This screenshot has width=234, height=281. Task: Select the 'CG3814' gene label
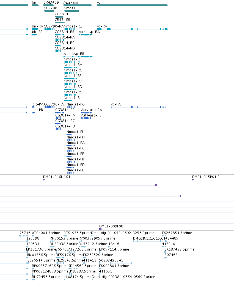[61, 14]
